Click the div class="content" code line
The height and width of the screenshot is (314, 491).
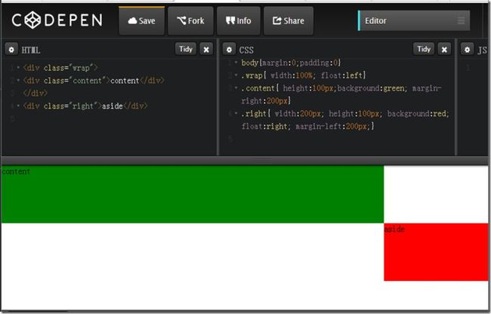pyautogui.click(x=94, y=81)
